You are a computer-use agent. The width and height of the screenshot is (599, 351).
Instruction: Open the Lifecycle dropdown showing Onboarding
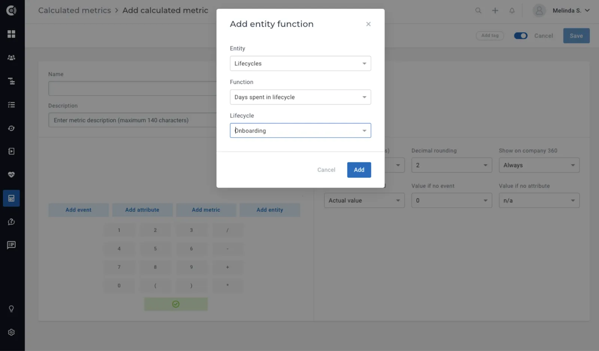pos(300,131)
